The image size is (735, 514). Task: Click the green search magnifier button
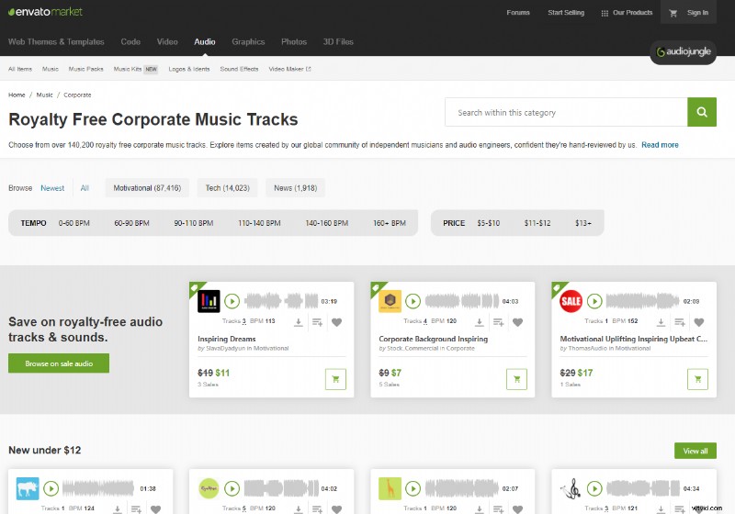click(x=702, y=112)
